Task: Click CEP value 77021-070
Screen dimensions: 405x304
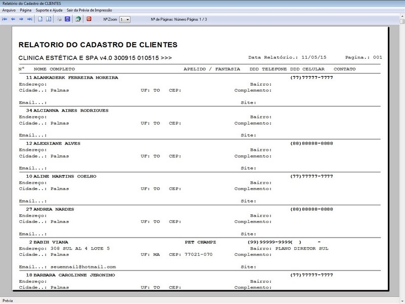Action: (198, 255)
